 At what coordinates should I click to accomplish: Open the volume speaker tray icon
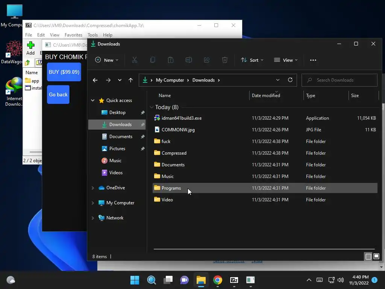(x=341, y=280)
